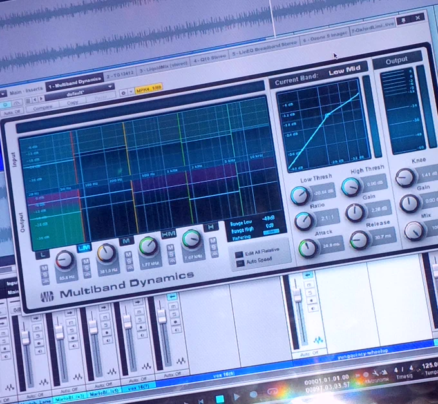The height and width of the screenshot is (404, 438).
Task: Pin the plugin window with the pin icon
Action: pyautogui.click(x=403, y=21)
